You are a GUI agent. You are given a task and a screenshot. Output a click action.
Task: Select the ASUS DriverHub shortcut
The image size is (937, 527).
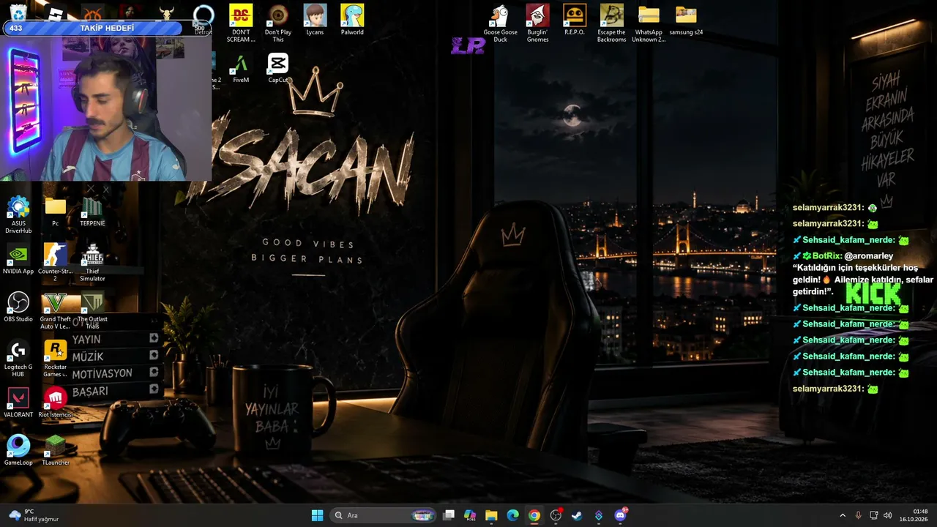(18, 214)
